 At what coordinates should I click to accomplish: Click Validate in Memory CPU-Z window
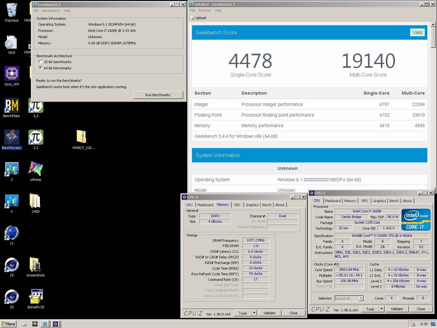coord(269,313)
